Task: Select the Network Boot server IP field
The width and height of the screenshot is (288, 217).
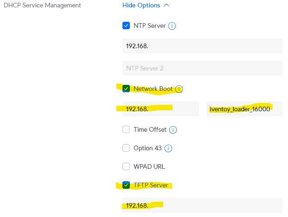Action: [160, 109]
